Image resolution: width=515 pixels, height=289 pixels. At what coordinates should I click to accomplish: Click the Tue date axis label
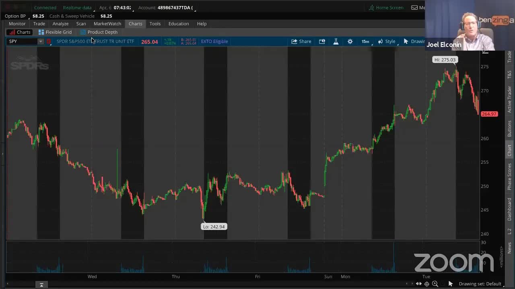point(426,277)
